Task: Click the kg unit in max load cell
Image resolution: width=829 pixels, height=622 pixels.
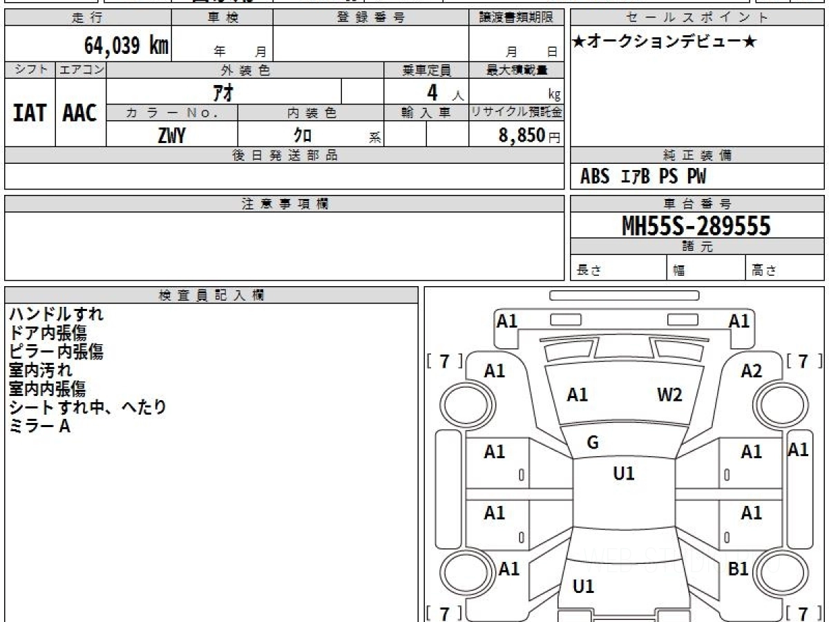Action: (x=554, y=95)
